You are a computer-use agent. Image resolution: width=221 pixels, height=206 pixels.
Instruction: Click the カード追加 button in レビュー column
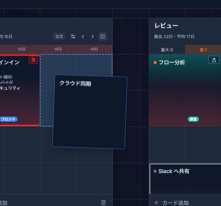tap(171, 203)
